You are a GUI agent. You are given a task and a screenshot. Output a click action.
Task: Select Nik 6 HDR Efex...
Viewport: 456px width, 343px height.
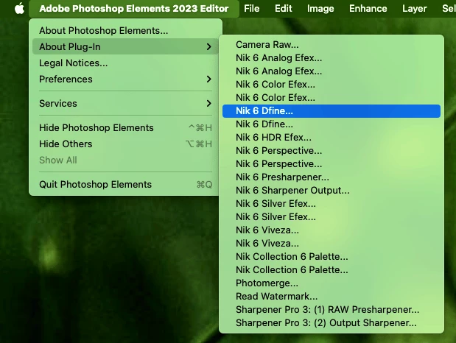pyautogui.click(x=332, y=137)
